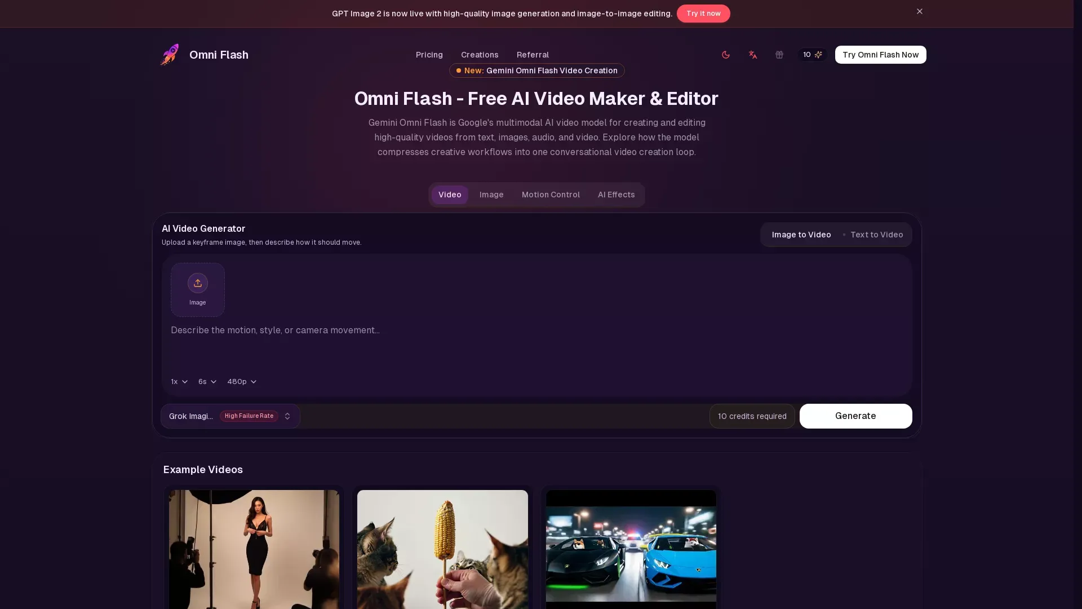Open the Gemini Omni Flash Video Creation announcement

tap(537, 70)
